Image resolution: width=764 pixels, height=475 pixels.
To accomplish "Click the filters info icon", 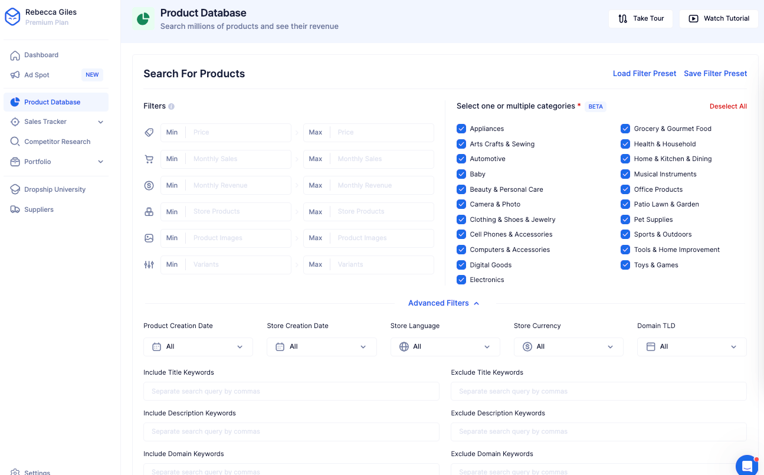I will 171,107.
